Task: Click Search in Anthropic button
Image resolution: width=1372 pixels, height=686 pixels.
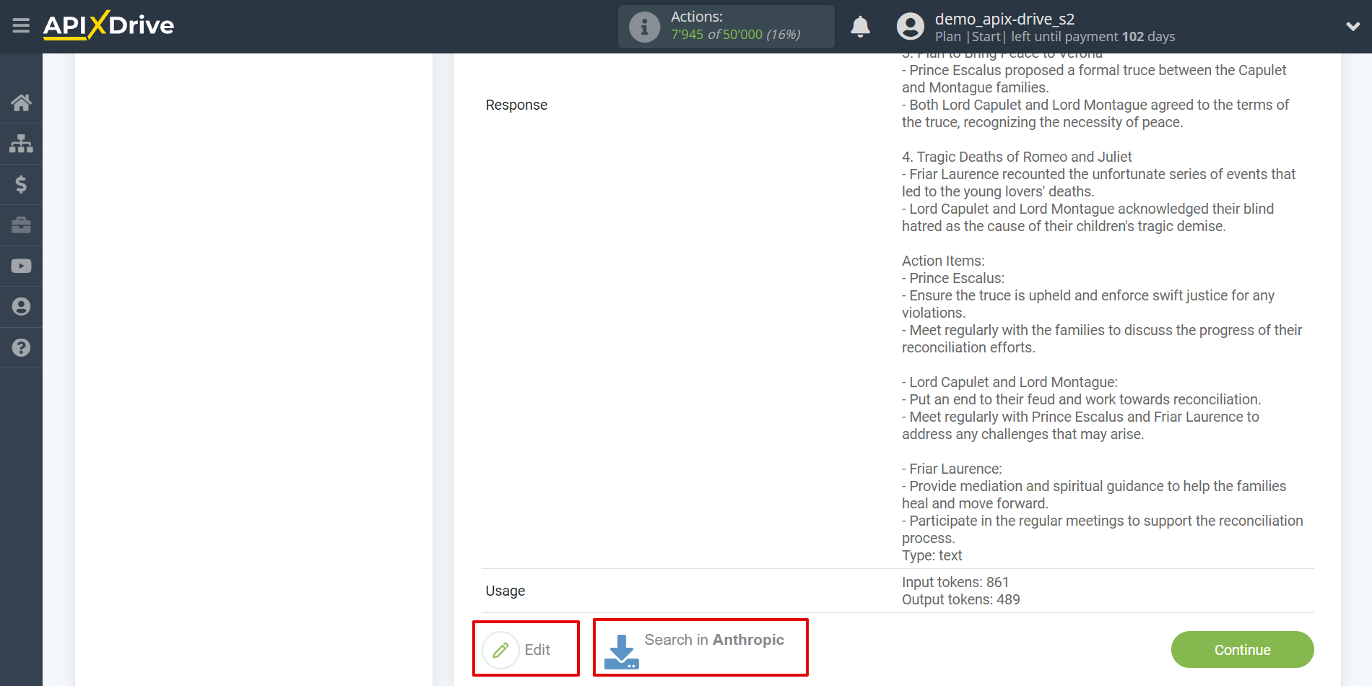Action: click(700, 647)
